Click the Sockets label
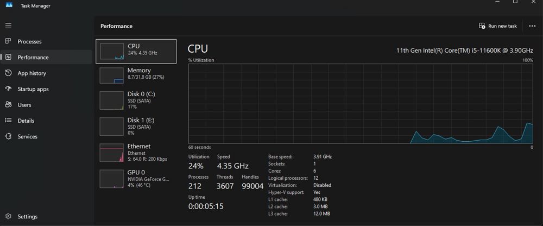This screenshot has height=226, width=543. [277, 164]
